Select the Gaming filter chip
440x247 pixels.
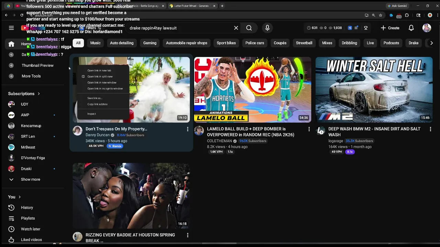[x=150, y=43]
